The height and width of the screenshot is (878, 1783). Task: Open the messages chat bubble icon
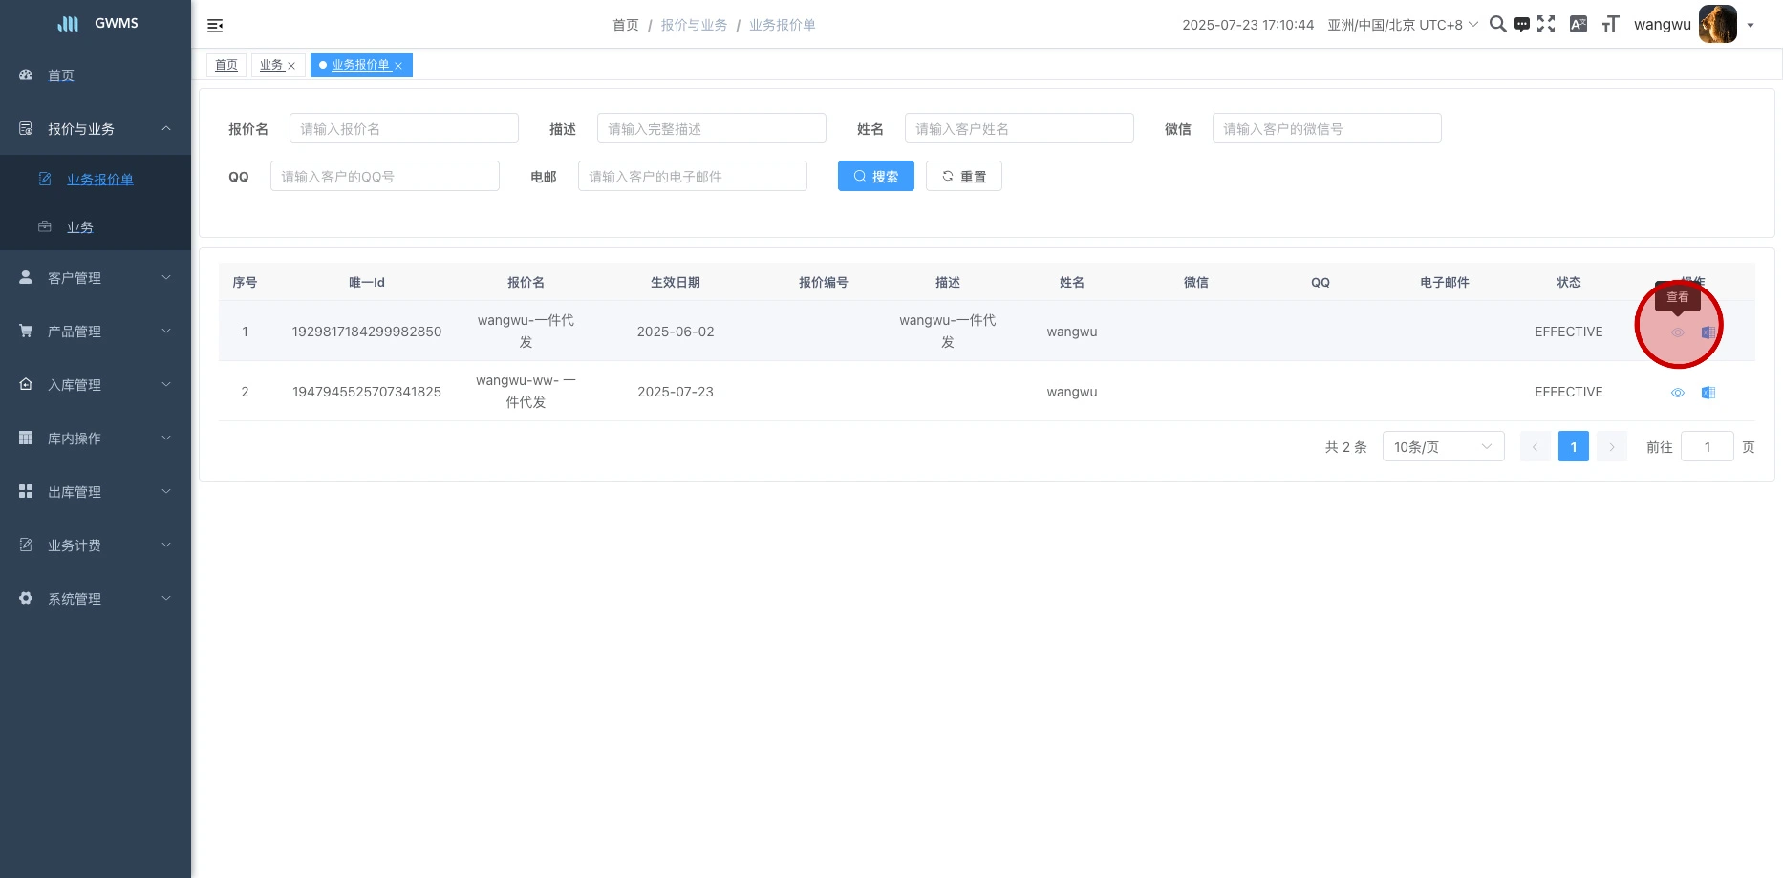[x=1522, y=25]
